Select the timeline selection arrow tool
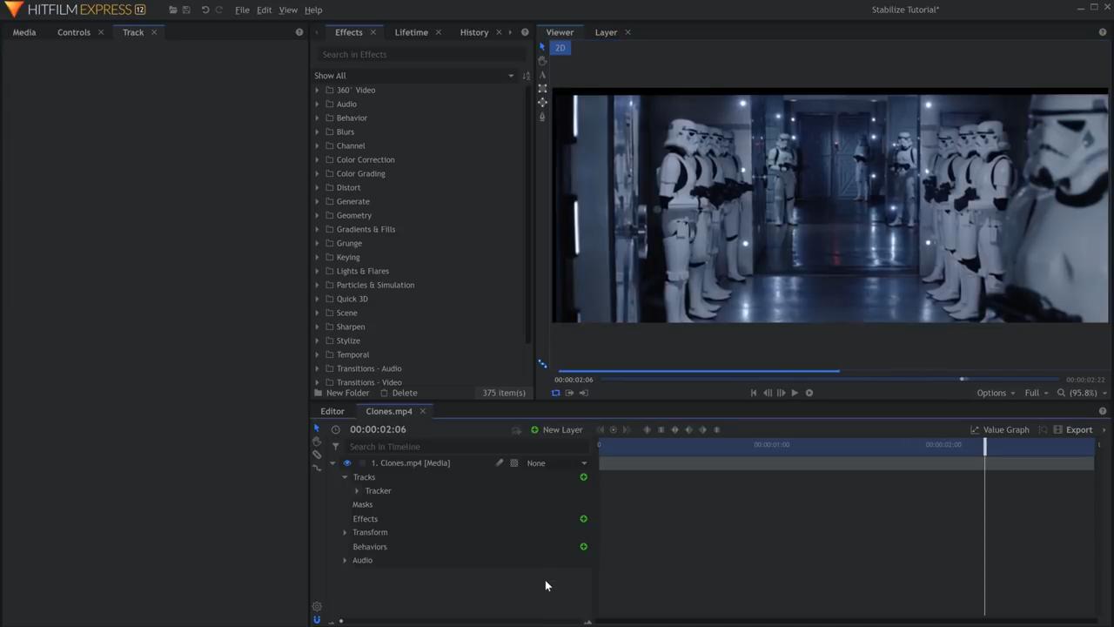Viewport: 1114px width, 627px height. point(316,428)
